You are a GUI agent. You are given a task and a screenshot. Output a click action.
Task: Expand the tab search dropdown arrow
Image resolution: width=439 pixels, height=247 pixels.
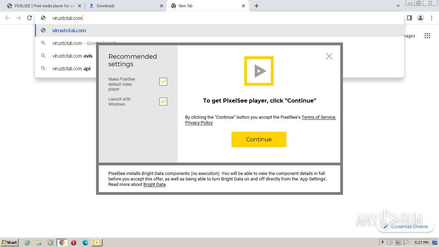point(398,6)
